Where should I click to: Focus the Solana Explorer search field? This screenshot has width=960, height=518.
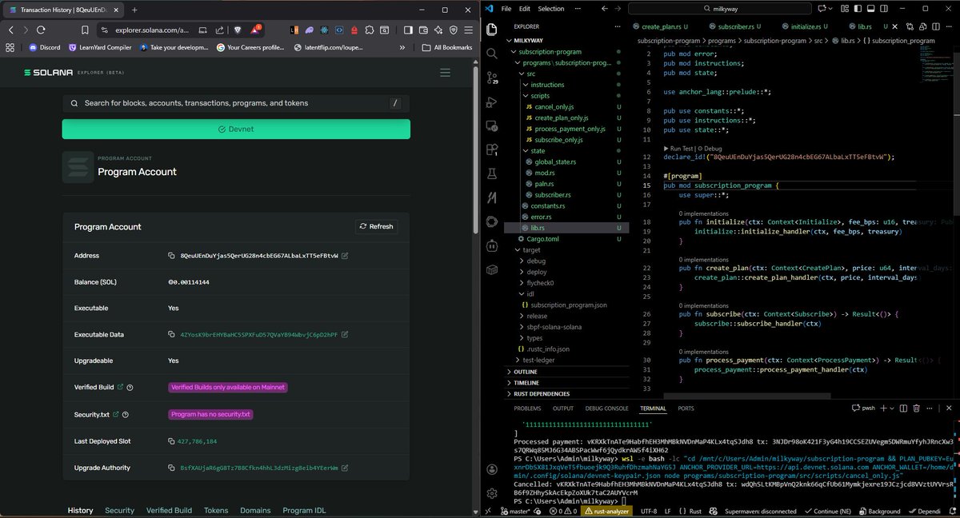coord(236,103)
